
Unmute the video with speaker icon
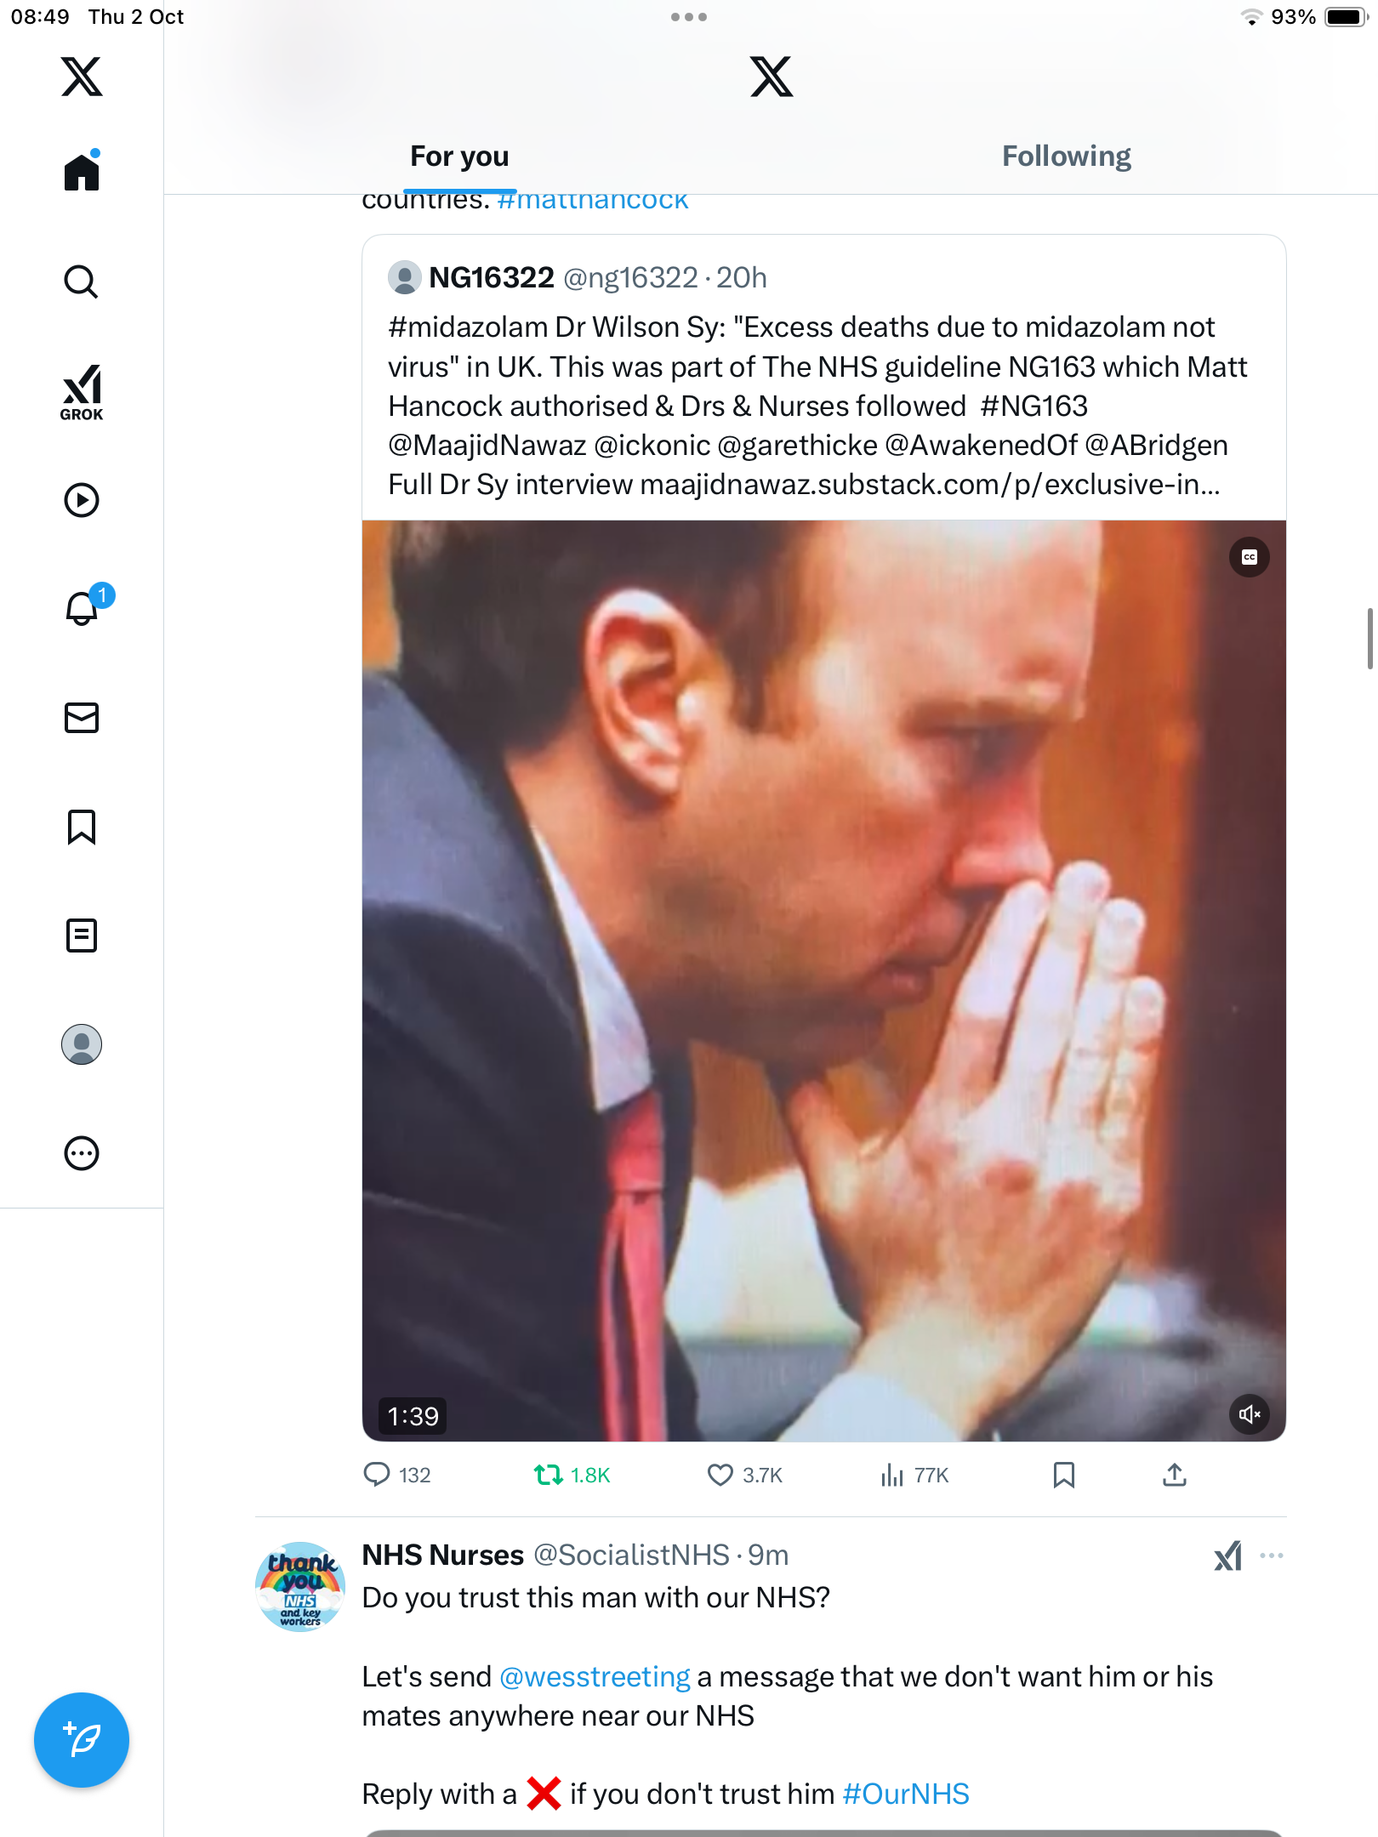1249,1414
